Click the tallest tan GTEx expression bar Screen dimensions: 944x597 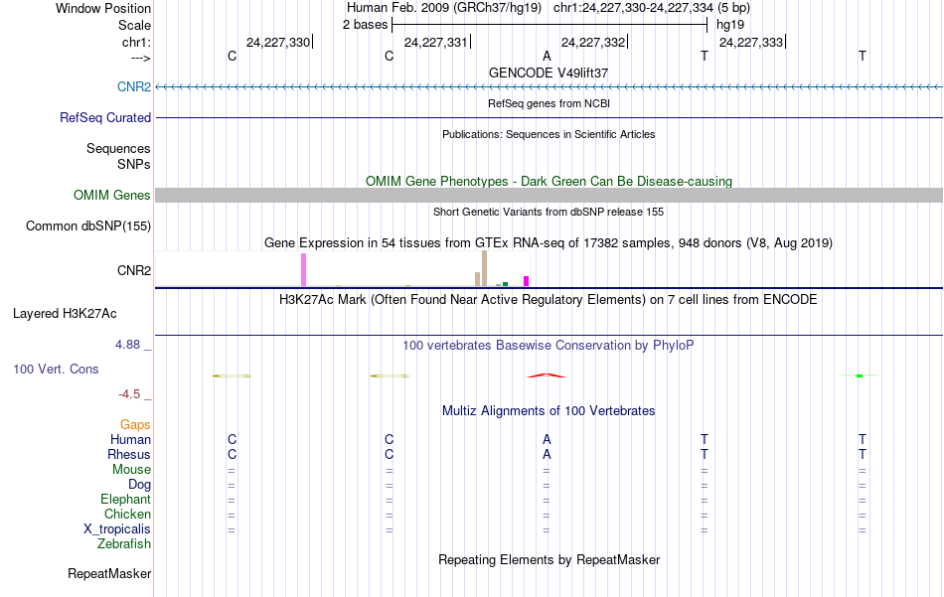click(x=484, y=268)
